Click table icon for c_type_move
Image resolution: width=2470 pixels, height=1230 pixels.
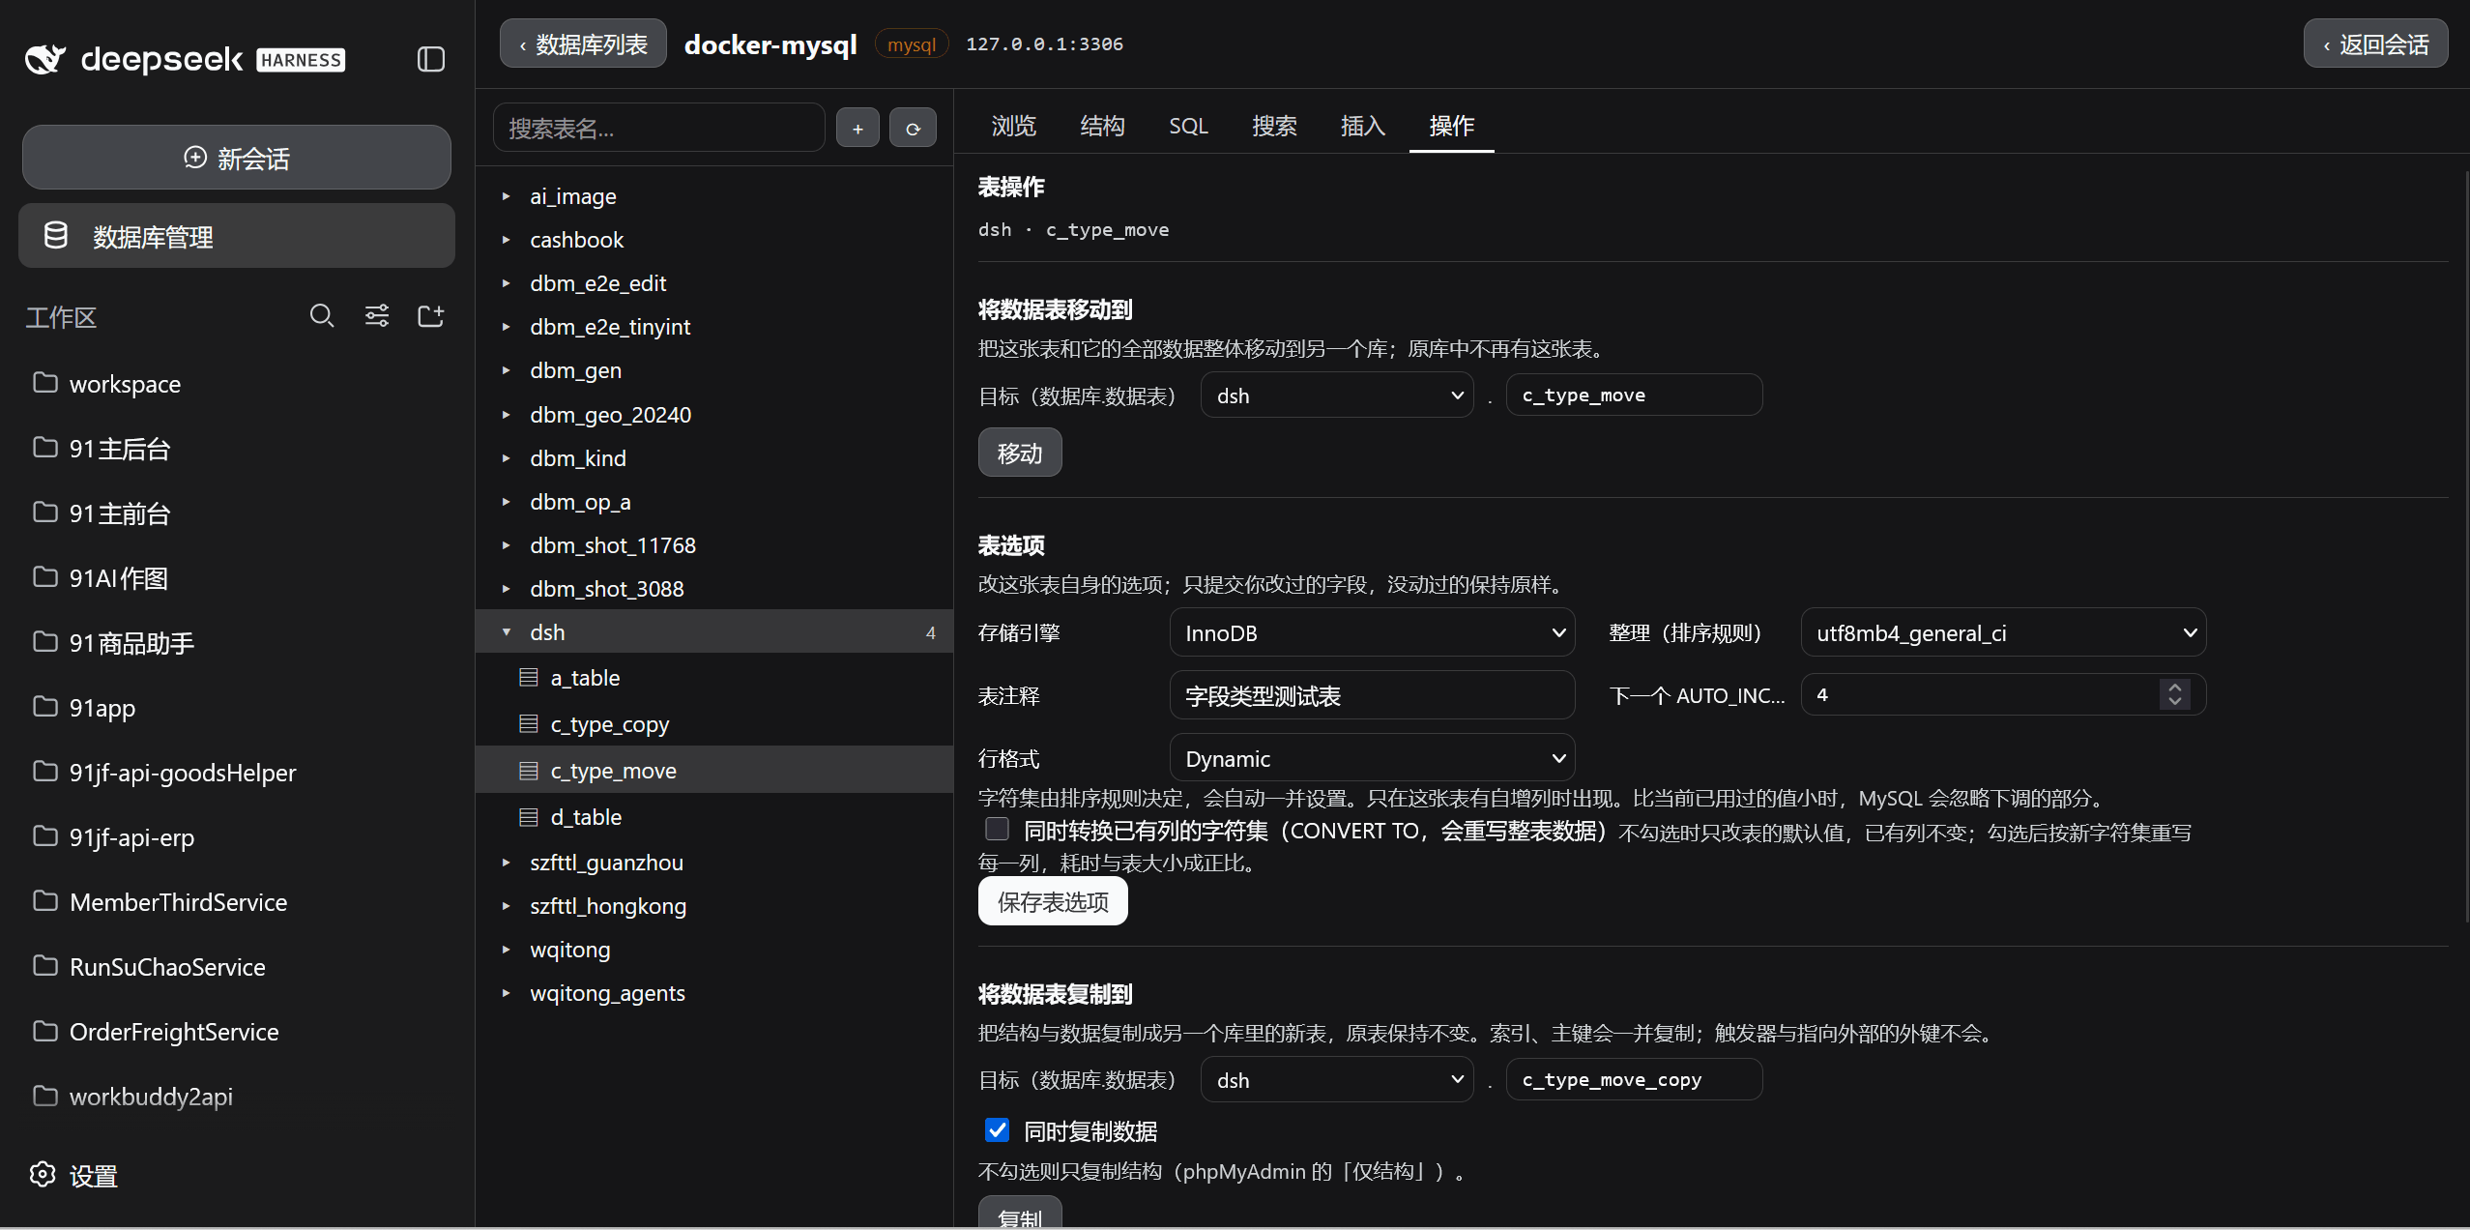(x=529, y=771)
